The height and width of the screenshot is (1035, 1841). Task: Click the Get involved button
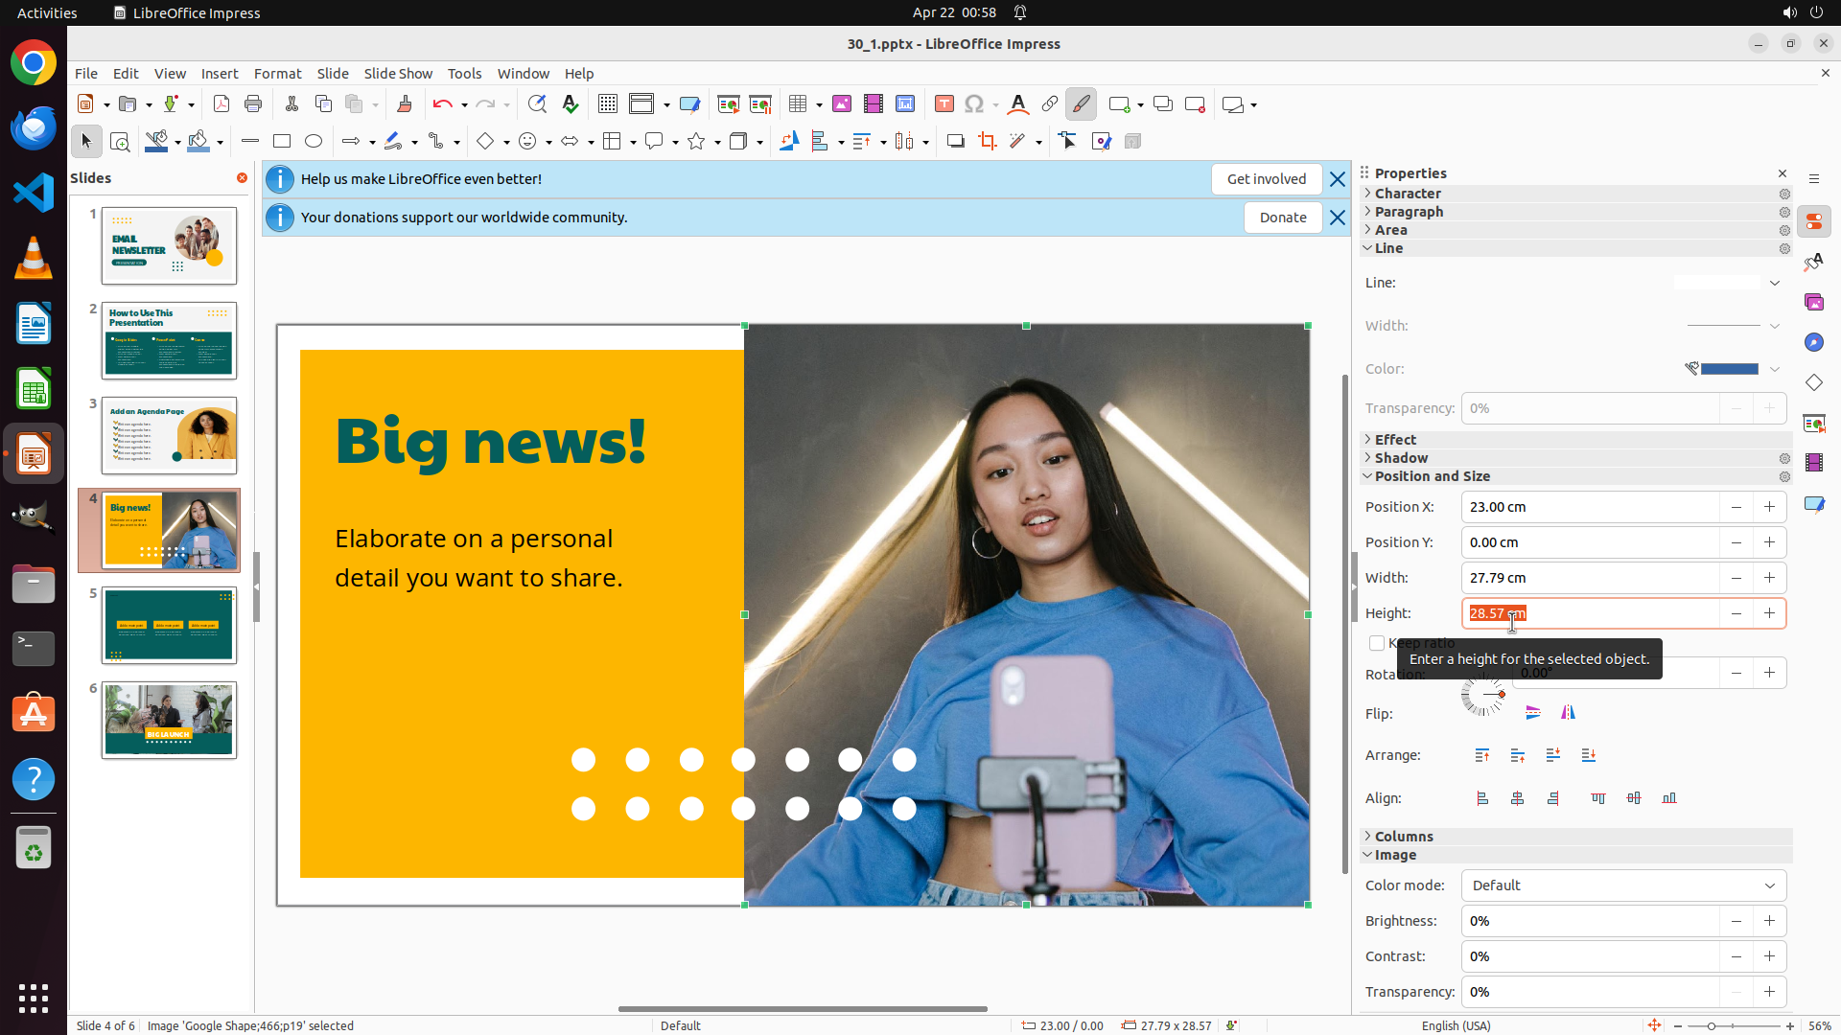click(x=1266, y=179)
